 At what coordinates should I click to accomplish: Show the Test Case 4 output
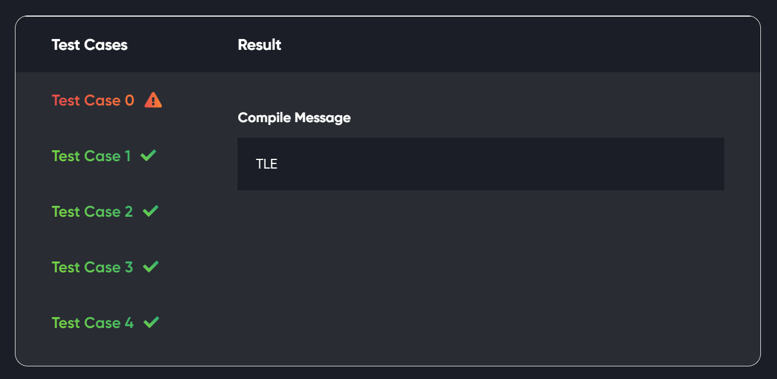92,323
